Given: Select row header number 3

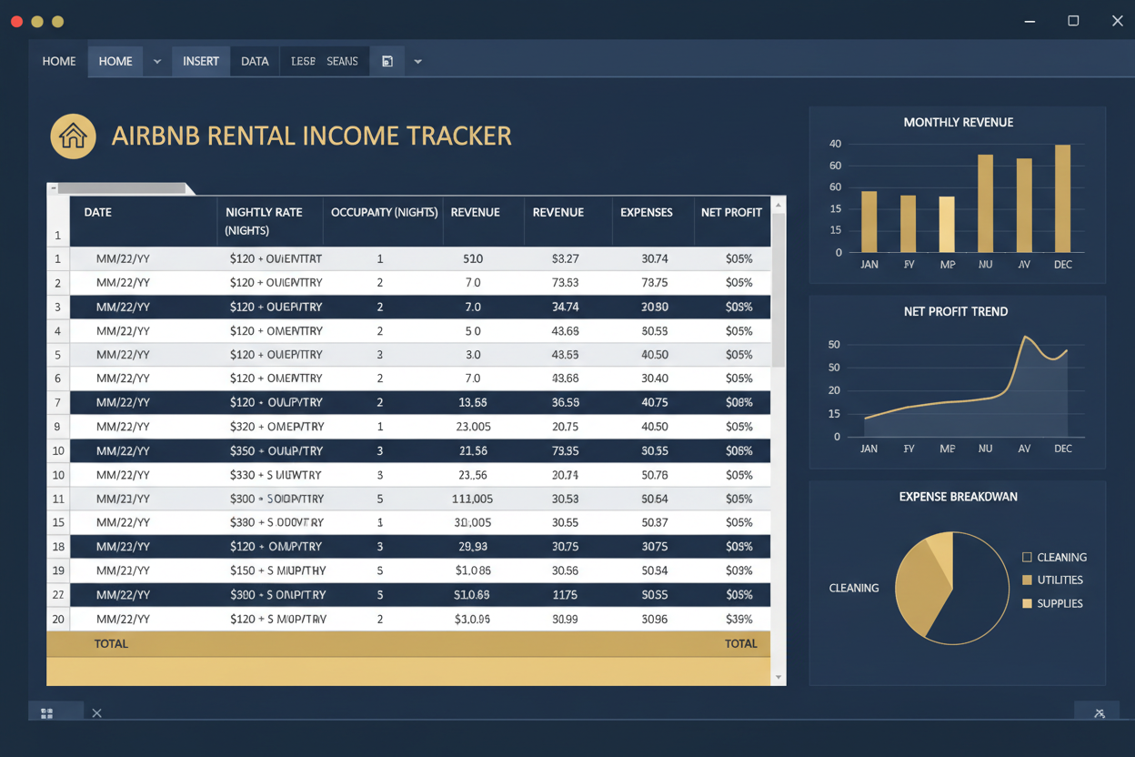Looking at the screenshot, I should 57,307.
